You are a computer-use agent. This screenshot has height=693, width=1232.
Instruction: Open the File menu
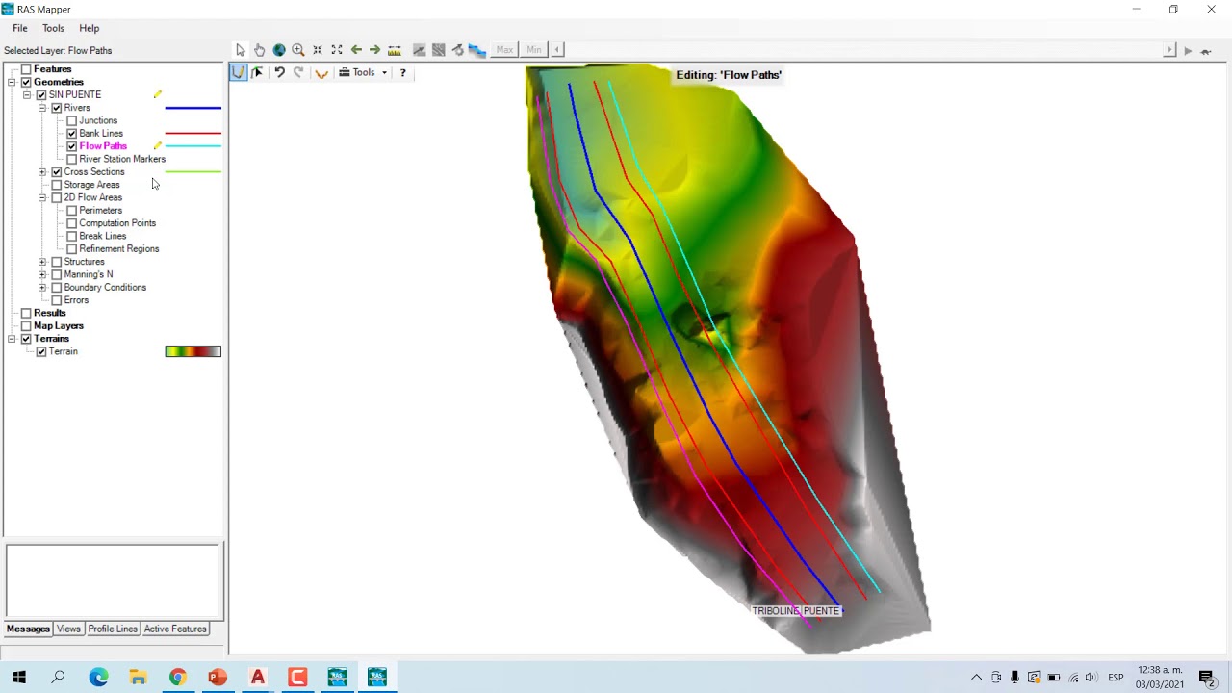pyautogui.click(x=20, y=28)
